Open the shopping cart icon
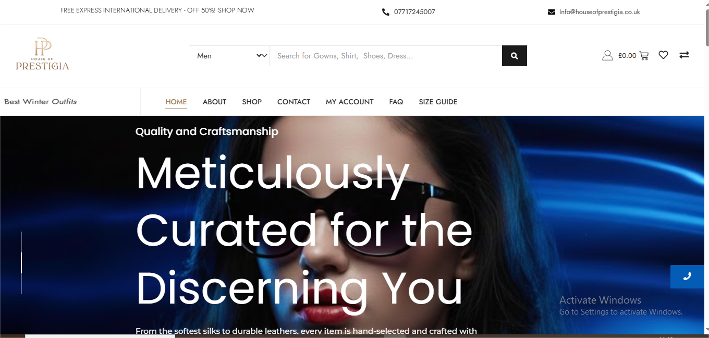This screenshot has width=709, height=338. click(644, 55)
